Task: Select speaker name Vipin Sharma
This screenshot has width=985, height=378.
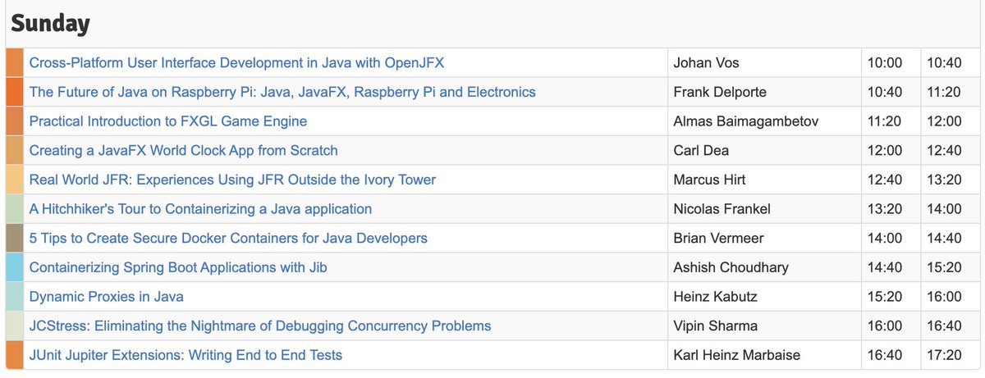Action: pyautogui.click(x=716, y=326)
